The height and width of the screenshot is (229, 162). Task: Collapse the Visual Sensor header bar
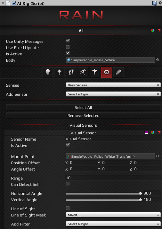(83, 133)
